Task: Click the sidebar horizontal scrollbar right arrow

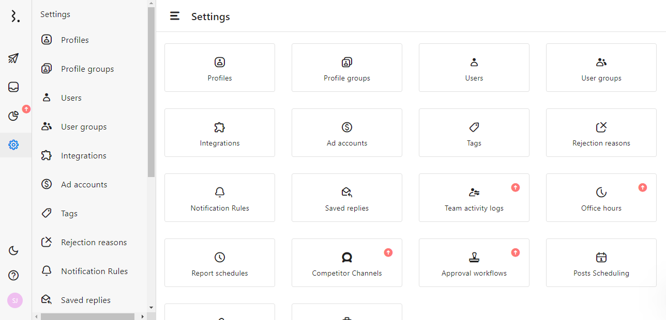Action: pos(143,316)
